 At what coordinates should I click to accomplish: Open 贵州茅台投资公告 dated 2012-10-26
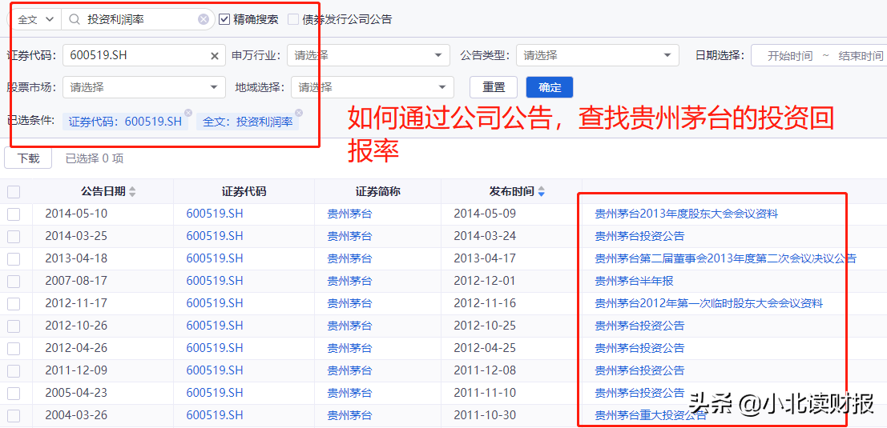[x=639, y=326]
